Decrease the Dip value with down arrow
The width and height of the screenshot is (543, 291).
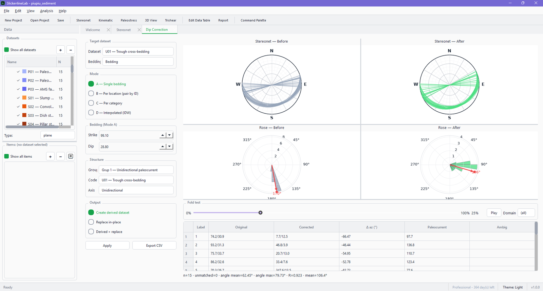[x=169, y=147]
